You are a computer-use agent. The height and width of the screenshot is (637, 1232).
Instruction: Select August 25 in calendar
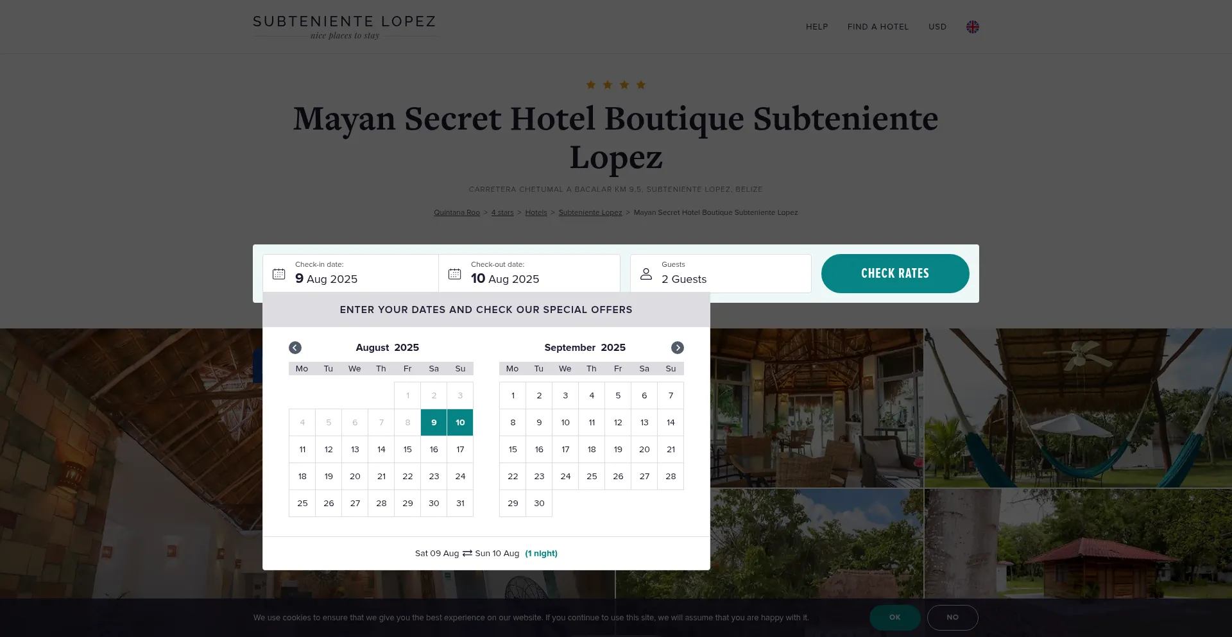point(302,504)
